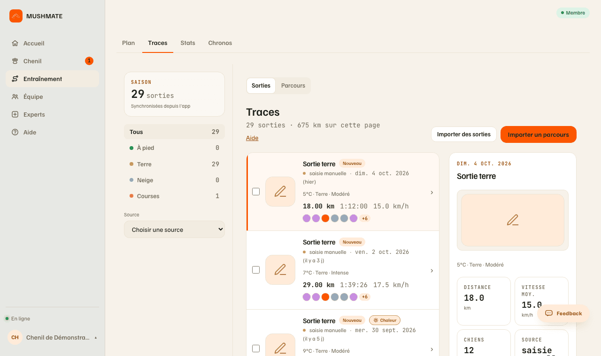Click pencil thumbnail of the 18.00 km outing

pos(280,192)
